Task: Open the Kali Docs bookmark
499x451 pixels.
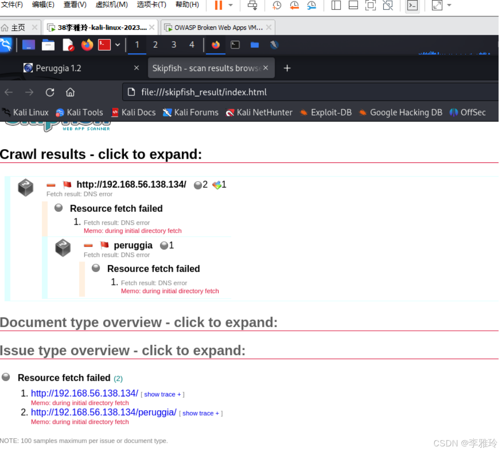Action: point(134,112)
